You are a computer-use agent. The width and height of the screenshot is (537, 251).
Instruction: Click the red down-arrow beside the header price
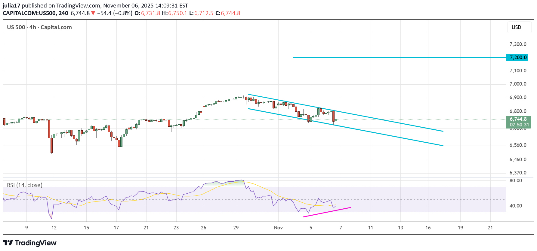(x=93, y=13)
